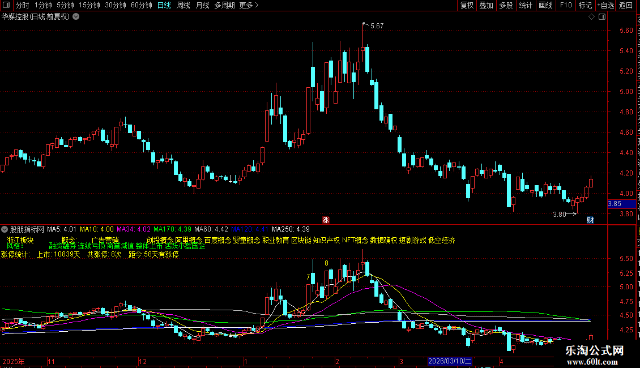Click the 华媒控股(日线.前复权) chart title
640x368 pixels.
tap(36, 16)
